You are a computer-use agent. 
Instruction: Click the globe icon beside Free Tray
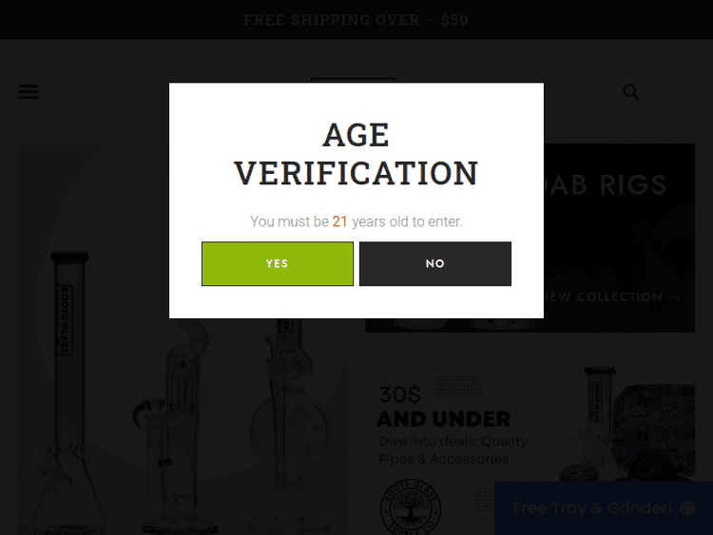[x=688, y=508]
